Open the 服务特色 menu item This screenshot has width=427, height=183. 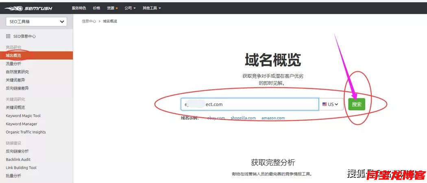[79, 8]
